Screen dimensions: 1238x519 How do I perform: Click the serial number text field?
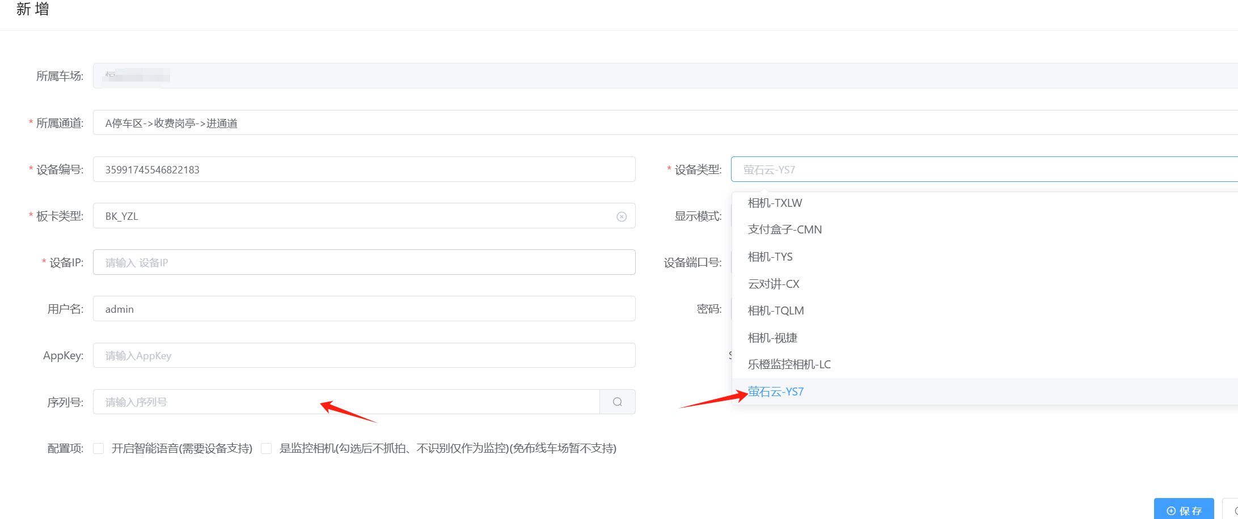(347, 402)
